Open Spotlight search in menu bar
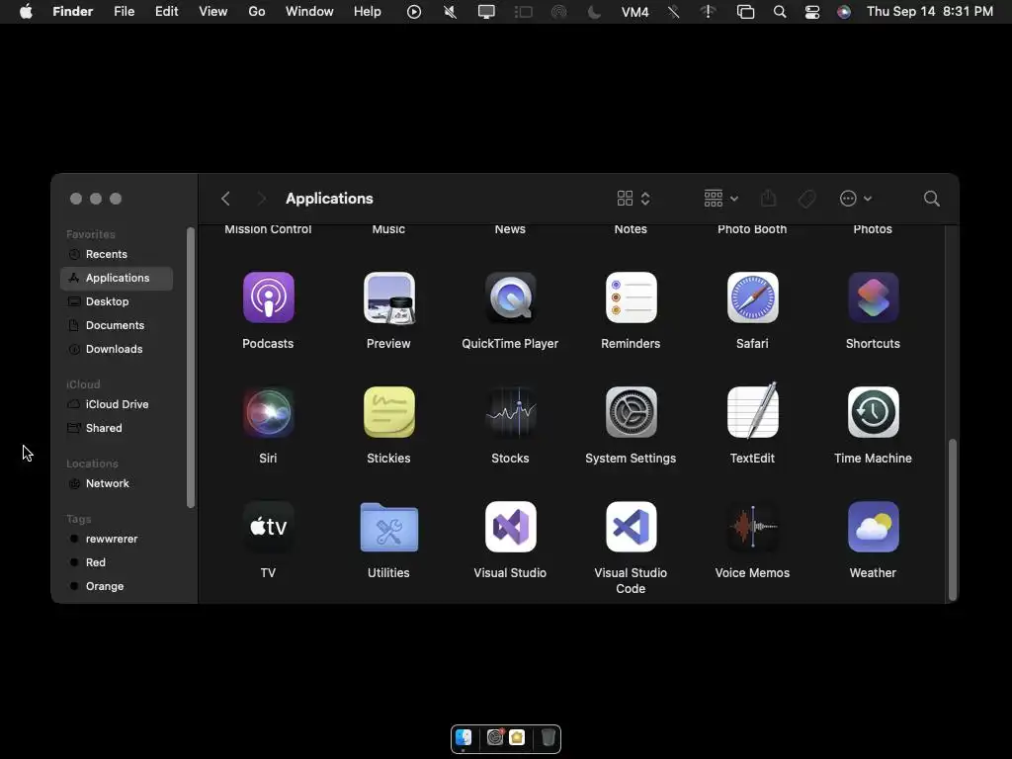 click(x=780, y=12)
